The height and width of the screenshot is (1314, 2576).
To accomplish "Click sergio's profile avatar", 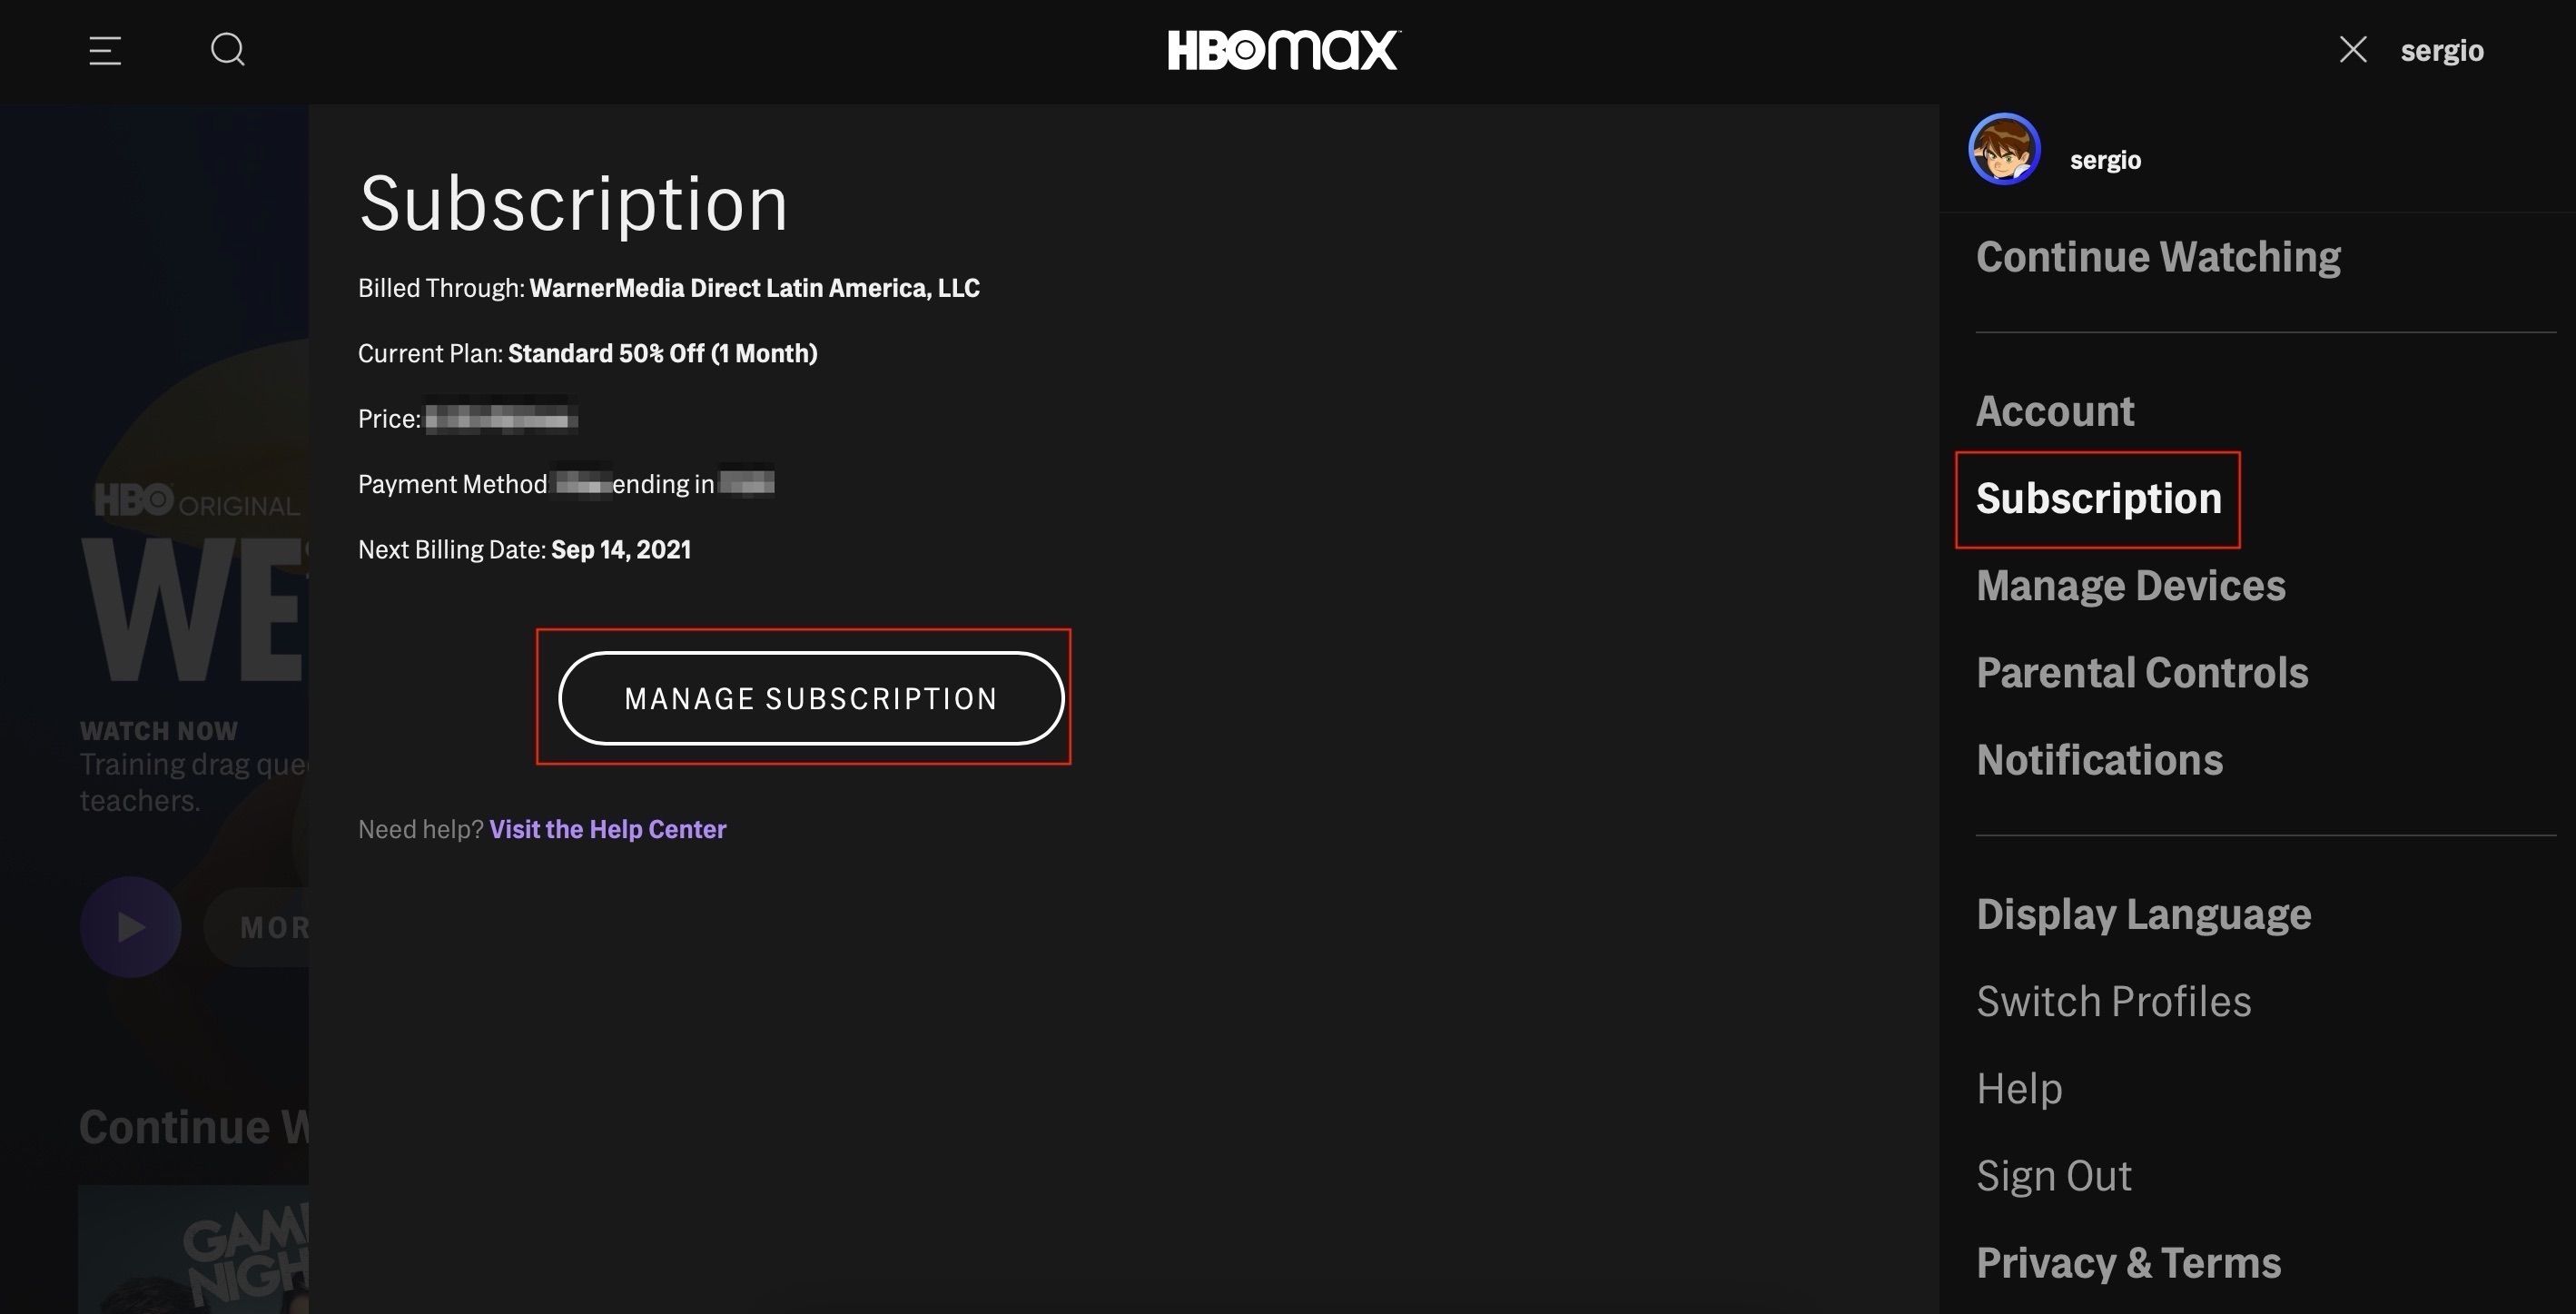I will 2004,147.
